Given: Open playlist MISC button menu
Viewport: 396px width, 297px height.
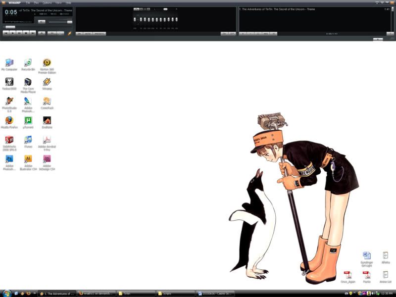Looking at the screenshot, I should tap(266, 34).
